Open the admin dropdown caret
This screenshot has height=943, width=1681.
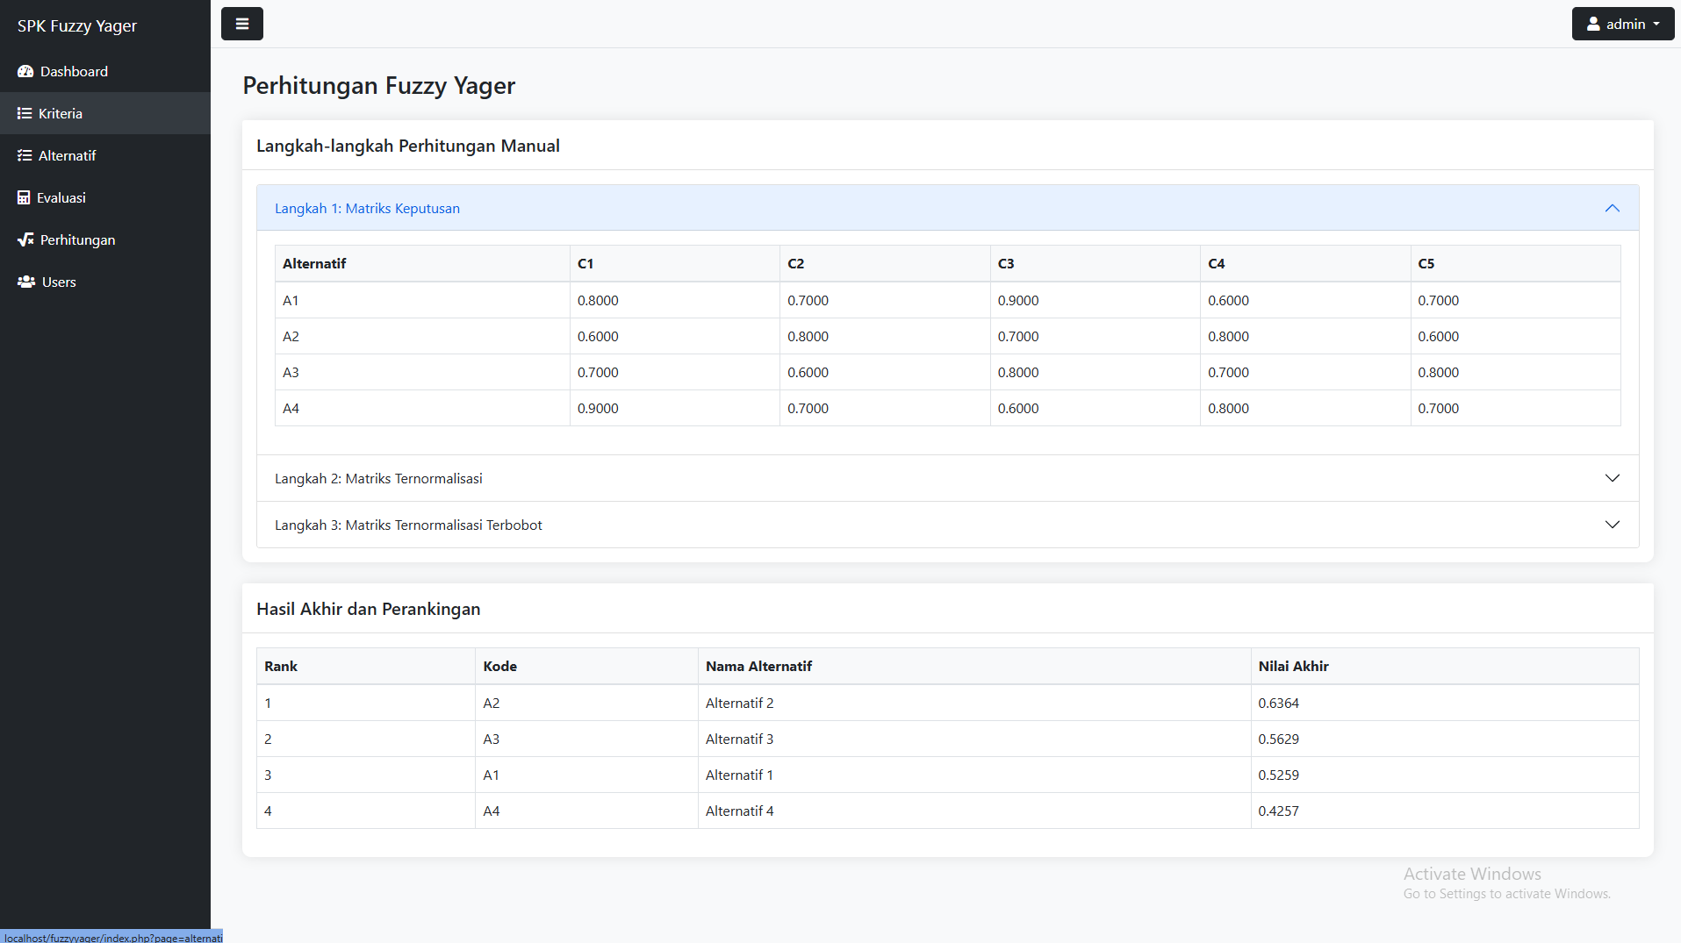click(1656, 25)
